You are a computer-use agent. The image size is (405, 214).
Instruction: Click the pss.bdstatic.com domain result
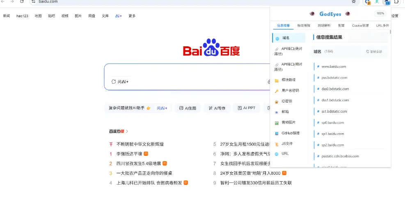(x=334, y=78)
